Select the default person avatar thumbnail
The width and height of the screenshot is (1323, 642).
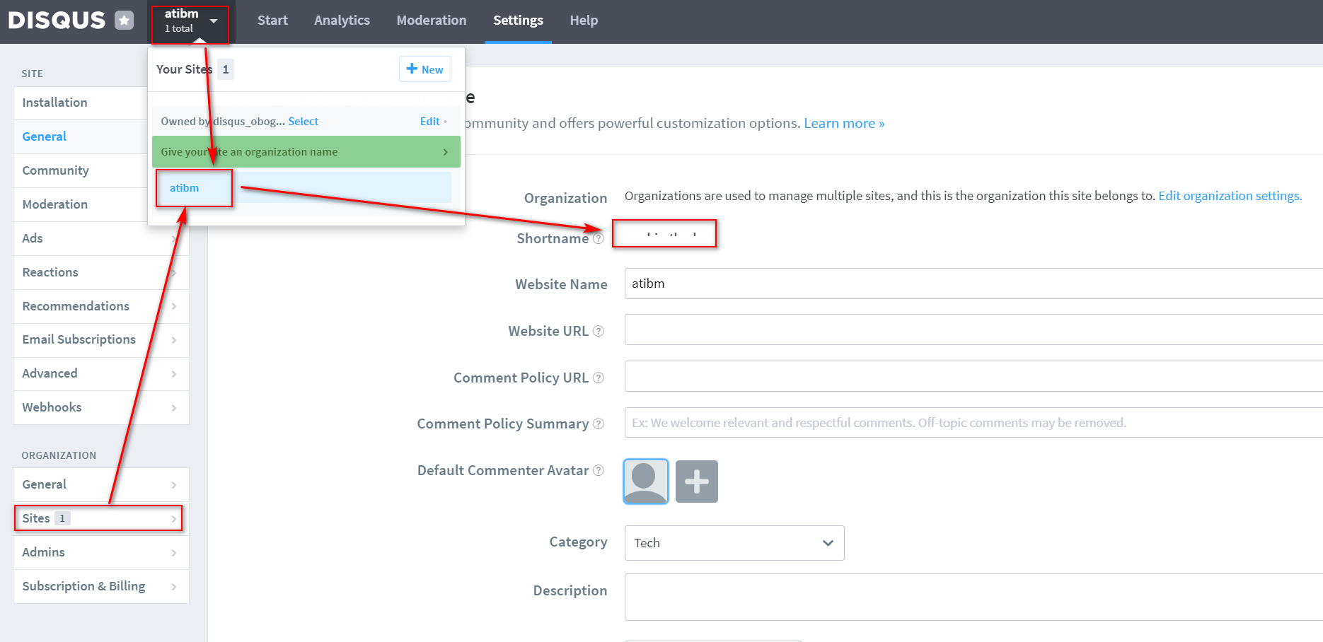[x=646, y=482]
